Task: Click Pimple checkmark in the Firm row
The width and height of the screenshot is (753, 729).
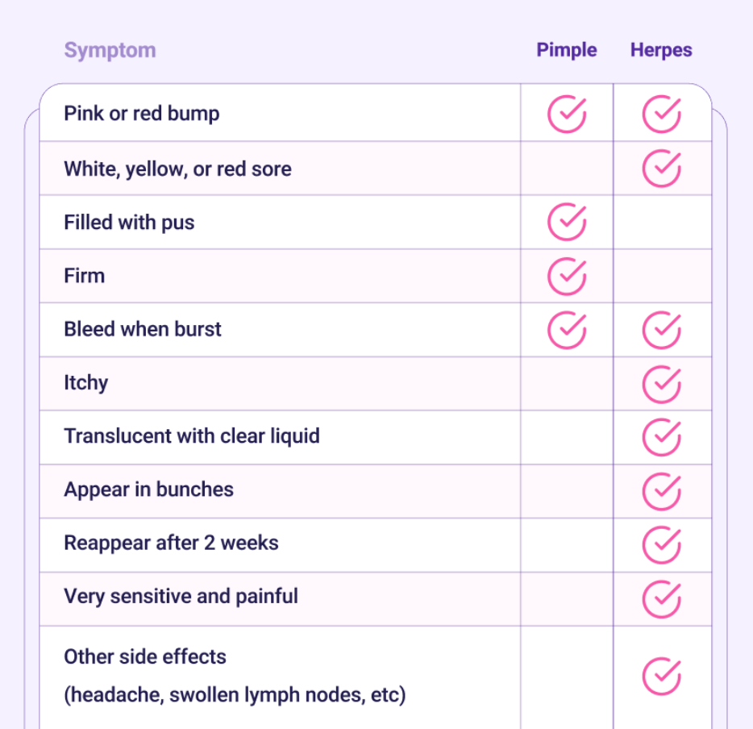Action: point(567,276)
